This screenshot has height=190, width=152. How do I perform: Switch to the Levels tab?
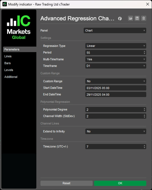(x=9, y=70)
